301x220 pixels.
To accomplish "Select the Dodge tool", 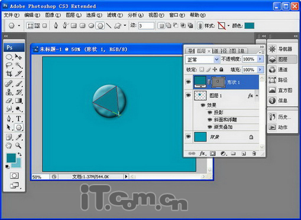I will click(x=18, y=109).
